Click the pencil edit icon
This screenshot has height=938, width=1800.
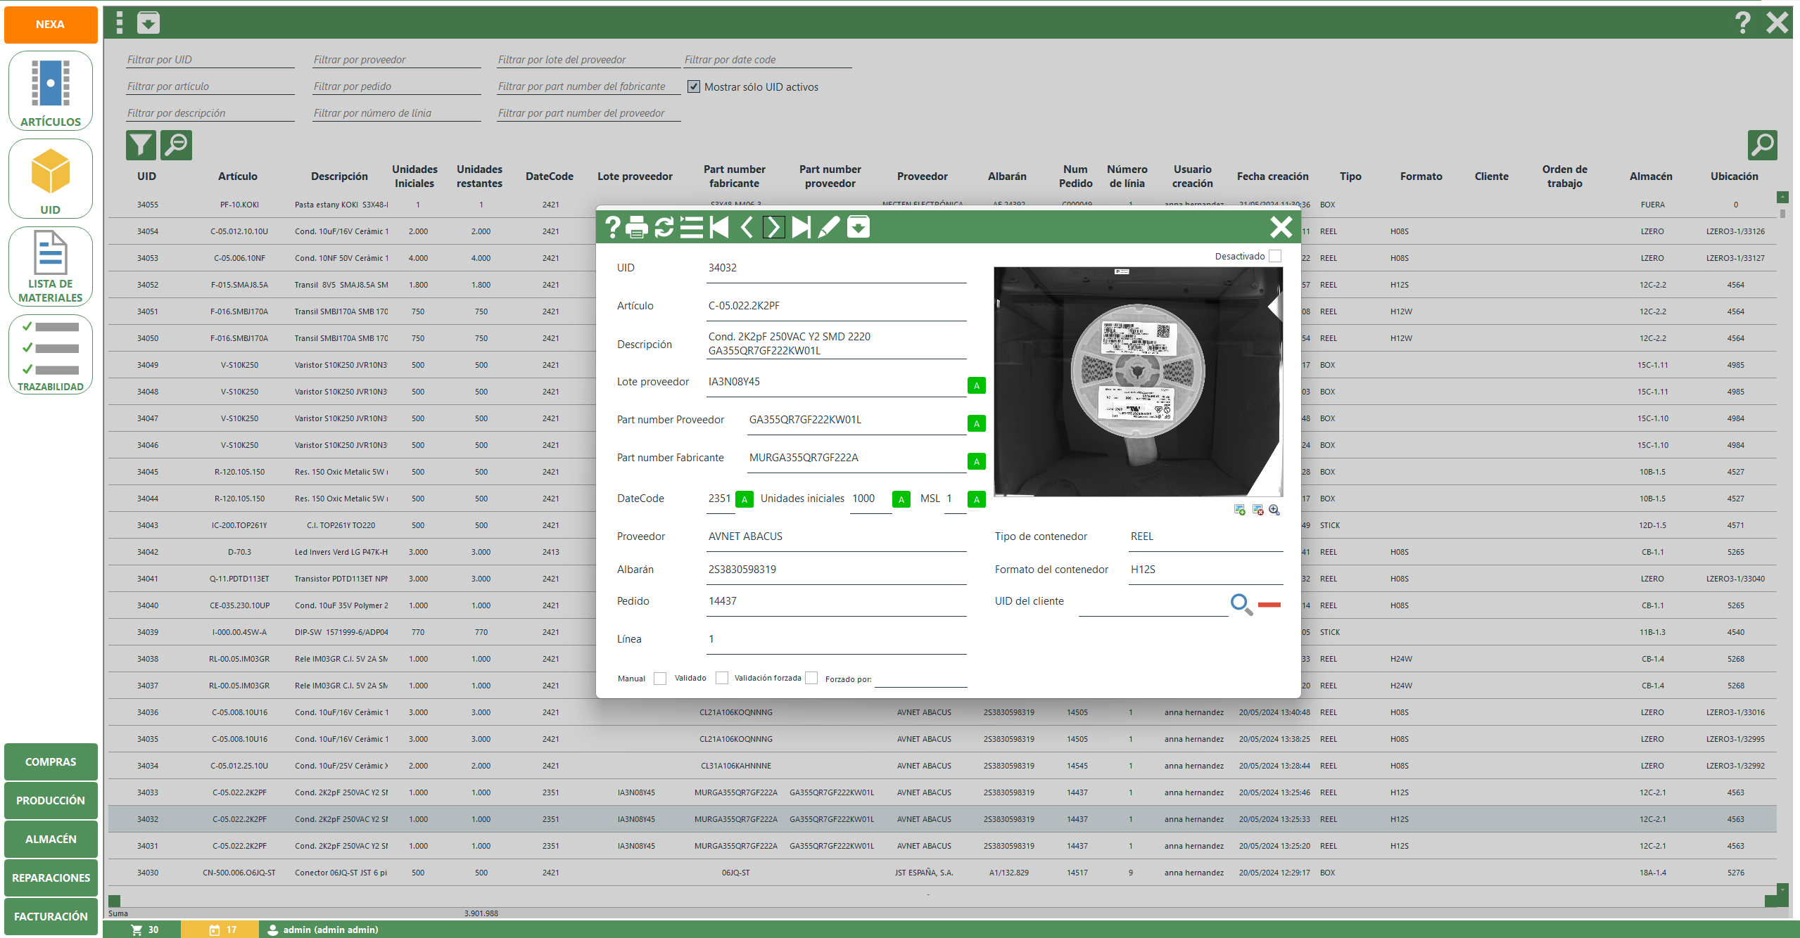(x=829, y=227)
